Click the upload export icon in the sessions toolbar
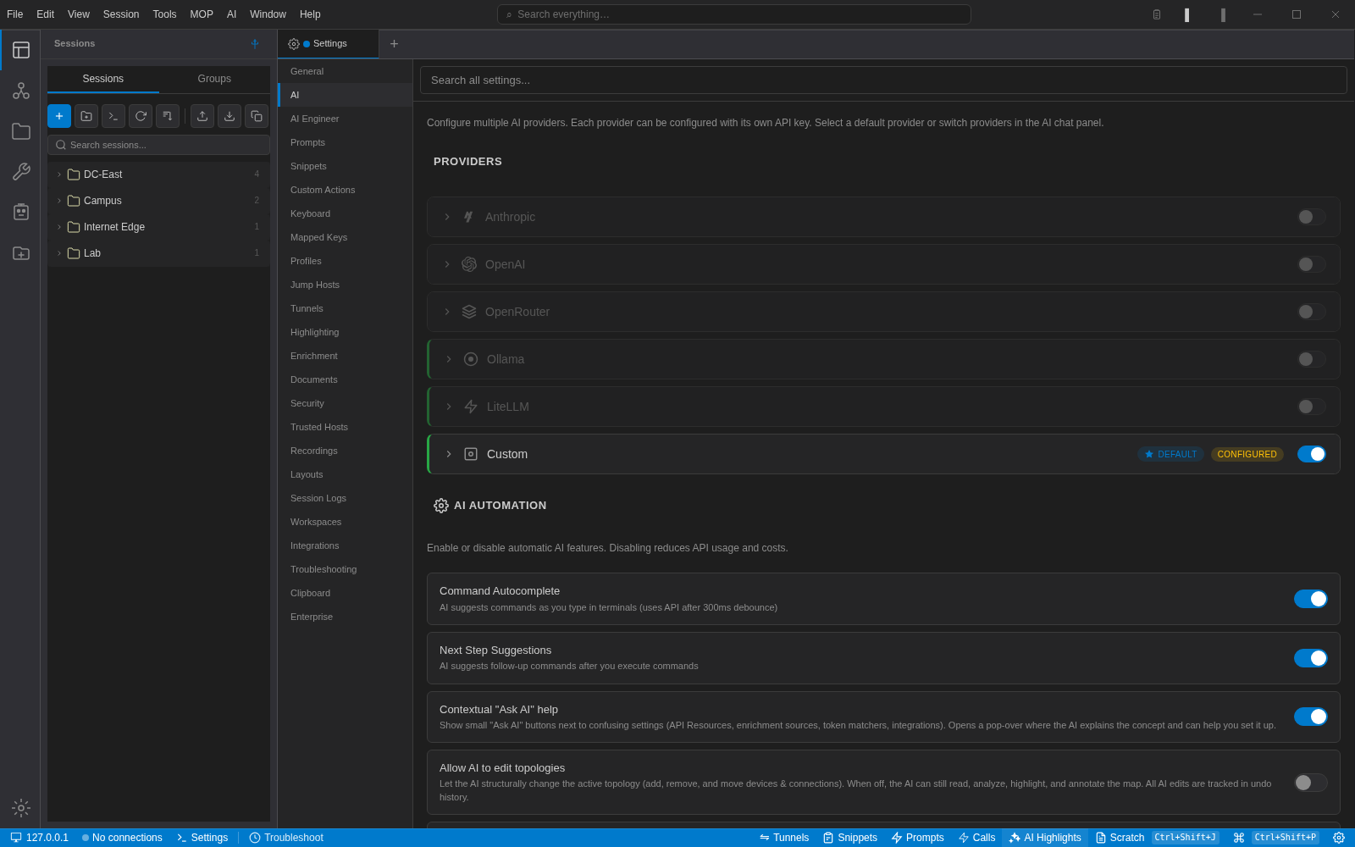Image resolution: width=1355 pixels, height=847 pixels. pos(202,116)
